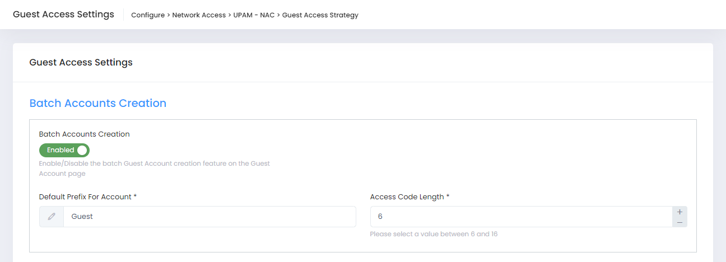
Task: Click the Batch Accounts Creation label above toggle
Action: (84, 134)
